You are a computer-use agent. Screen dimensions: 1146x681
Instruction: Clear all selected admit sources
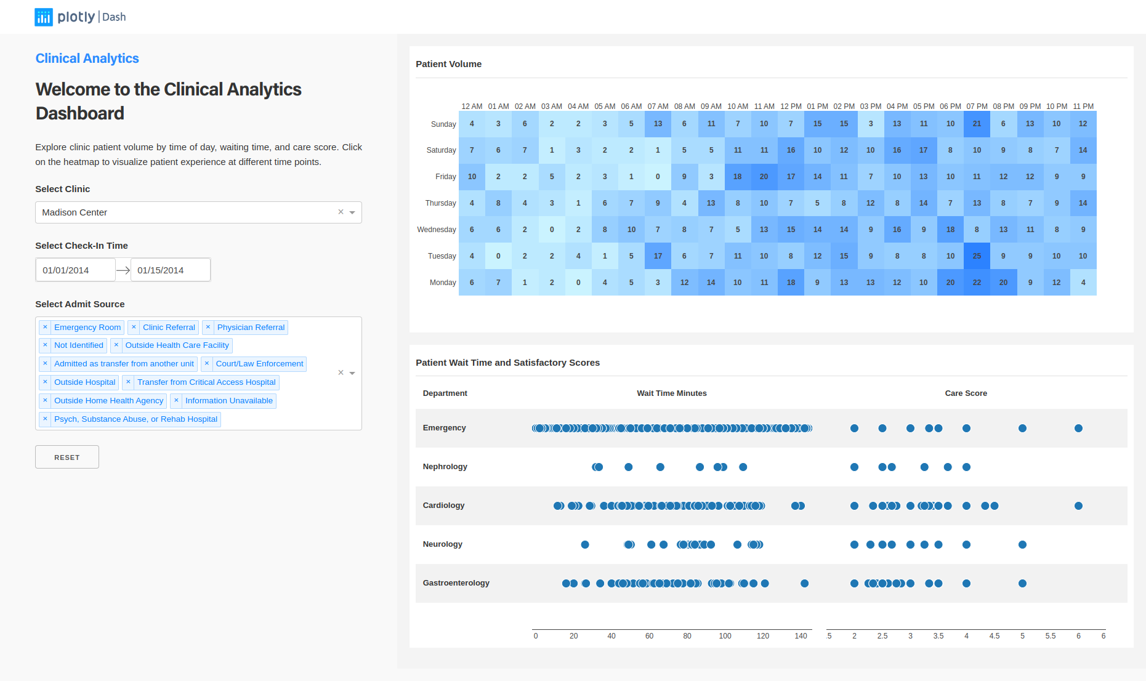tap(341, 373)
